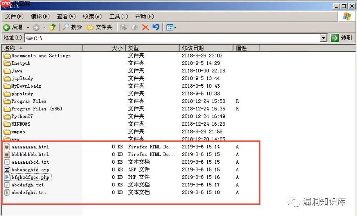Screen dimensions: 357x217
Task: Click the blue Undo arrow icon
Action: (156, 27)
